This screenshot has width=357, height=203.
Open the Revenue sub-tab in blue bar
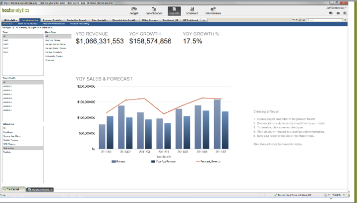coord(8,24)
